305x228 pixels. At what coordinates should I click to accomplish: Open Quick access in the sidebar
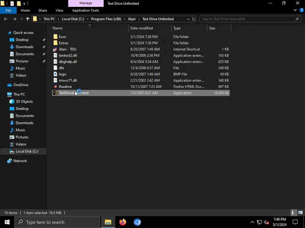(x=23, y=33)
